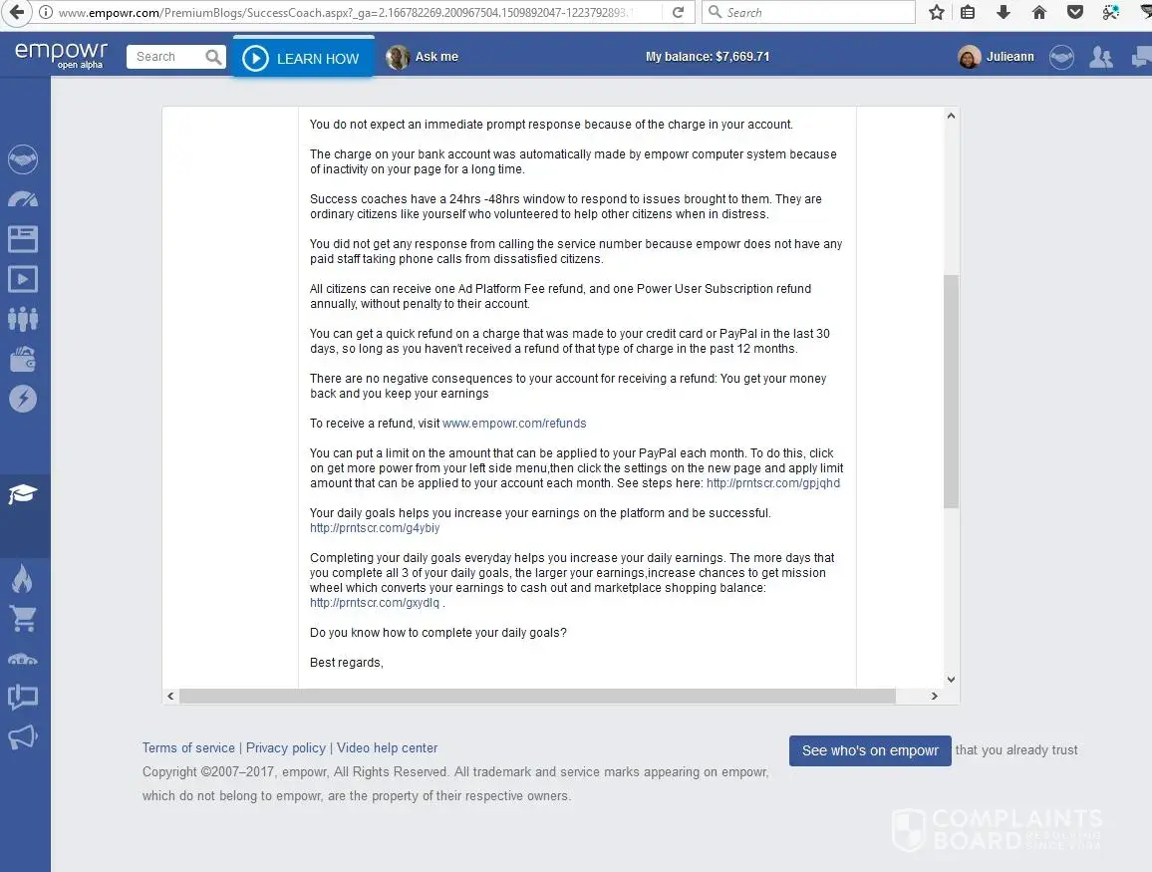Open prntscr.com/gxydlq link

click(x=375, y=603)
